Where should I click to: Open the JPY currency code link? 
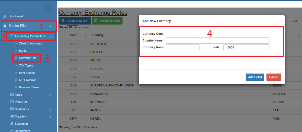73,110
